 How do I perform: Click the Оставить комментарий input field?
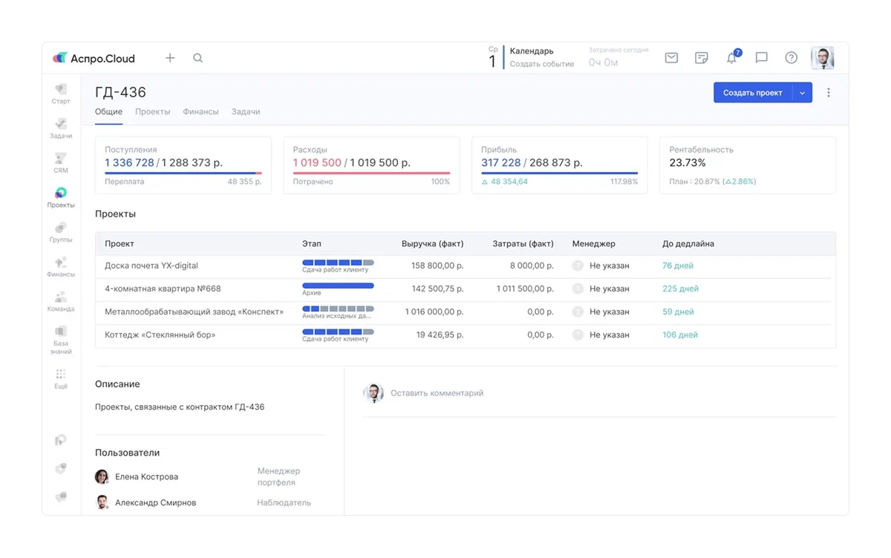coord(437,393)
